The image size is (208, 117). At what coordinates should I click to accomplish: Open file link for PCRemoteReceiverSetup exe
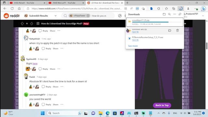(135, 40)
